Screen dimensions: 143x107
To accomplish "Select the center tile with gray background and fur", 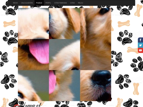I will tap(65, 55).
